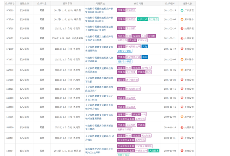Select the 多次返修 tag
Image resolution: width=230 pixels, height=156 pixels.
[153, 19]
